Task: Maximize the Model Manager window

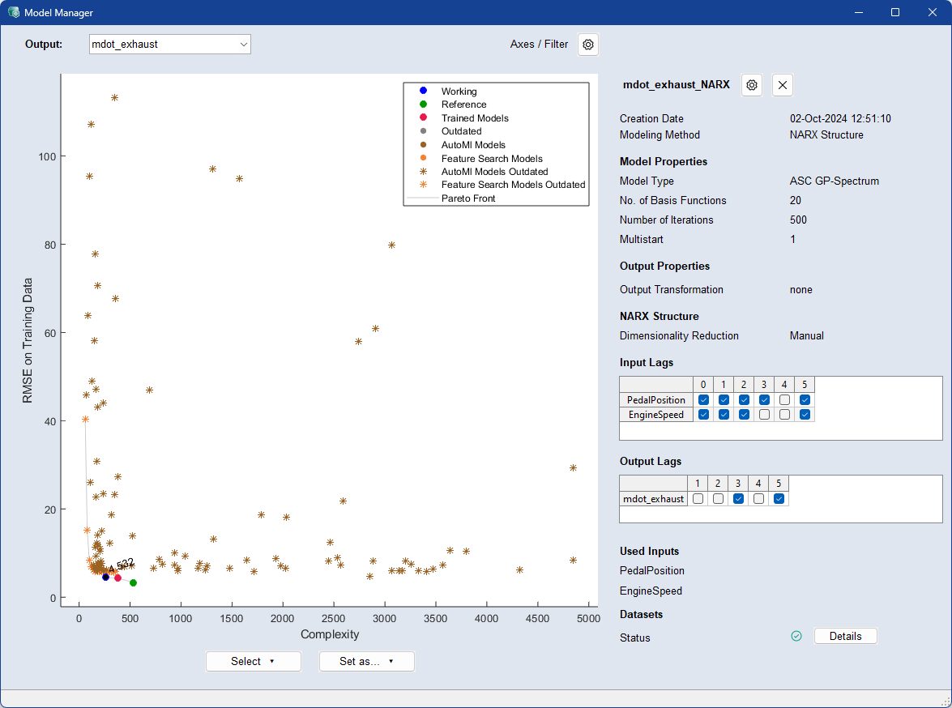Action: 894,12
